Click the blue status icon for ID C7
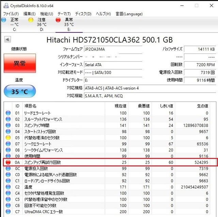Image resolution: width=218 pixels, height=217 pixels. tap(8, 212)
